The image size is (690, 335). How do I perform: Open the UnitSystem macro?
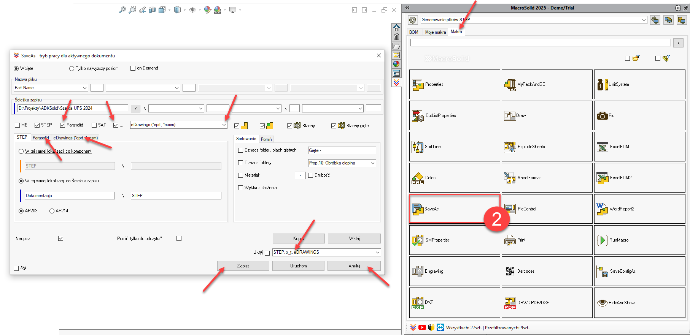pyautogui.click(x=639, y=84)
